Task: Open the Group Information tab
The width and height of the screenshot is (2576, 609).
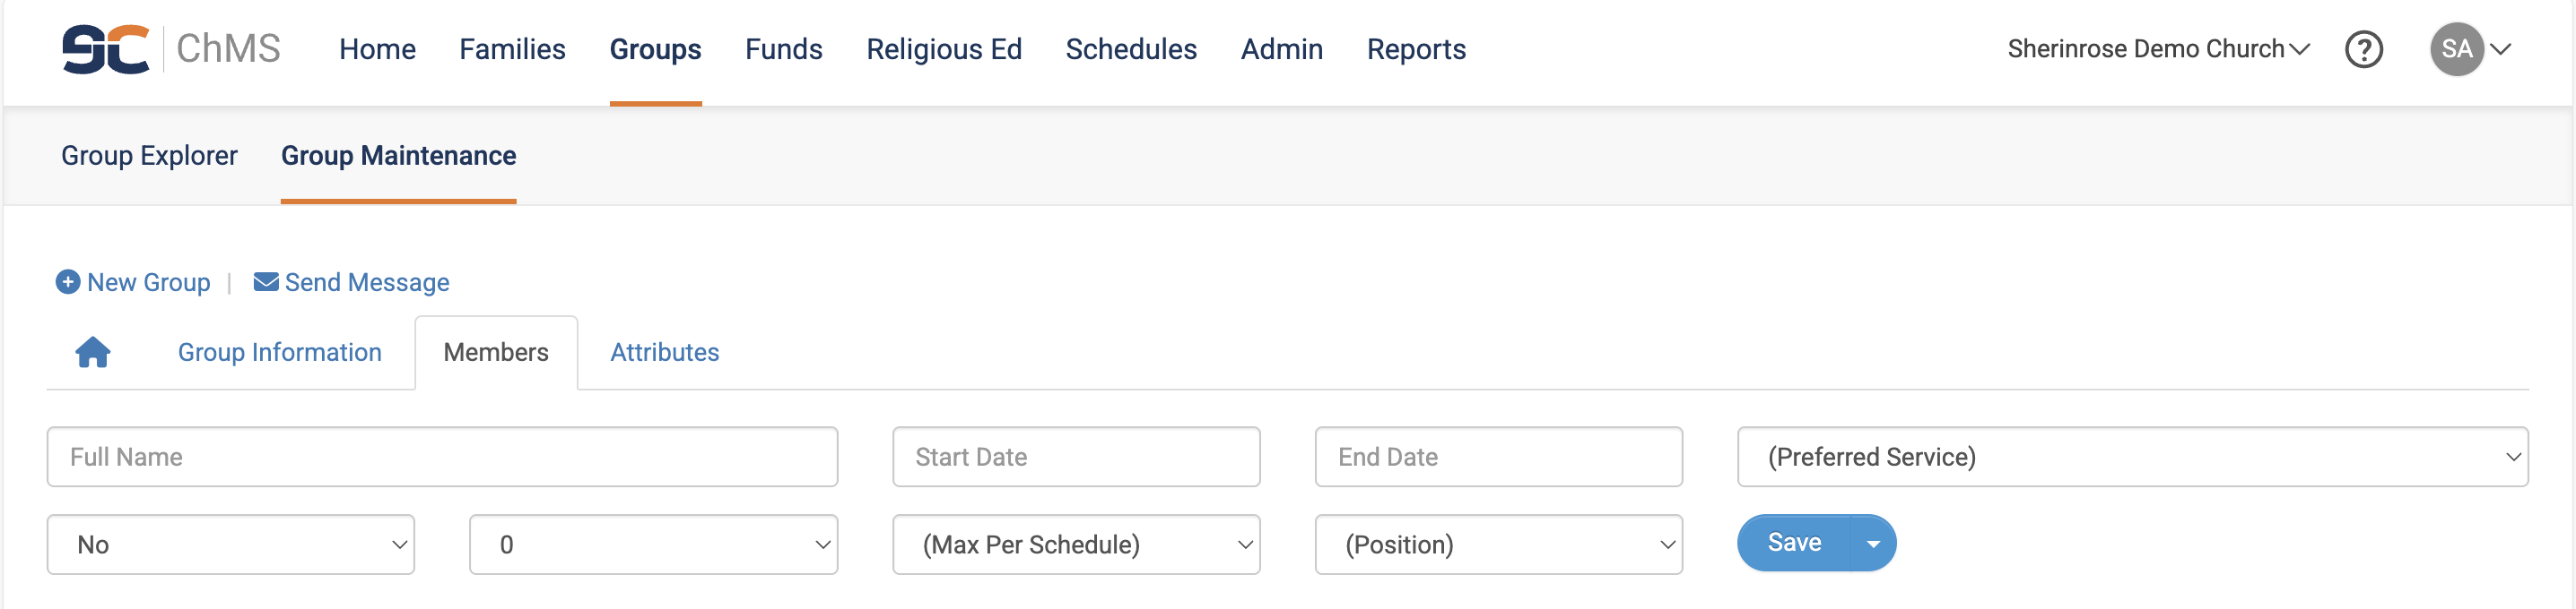Action: (279, 353)
